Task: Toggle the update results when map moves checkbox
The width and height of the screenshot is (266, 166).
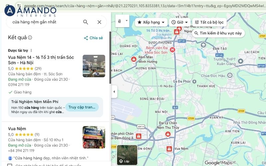Action: pyautogui.click(x=10, y=165)
